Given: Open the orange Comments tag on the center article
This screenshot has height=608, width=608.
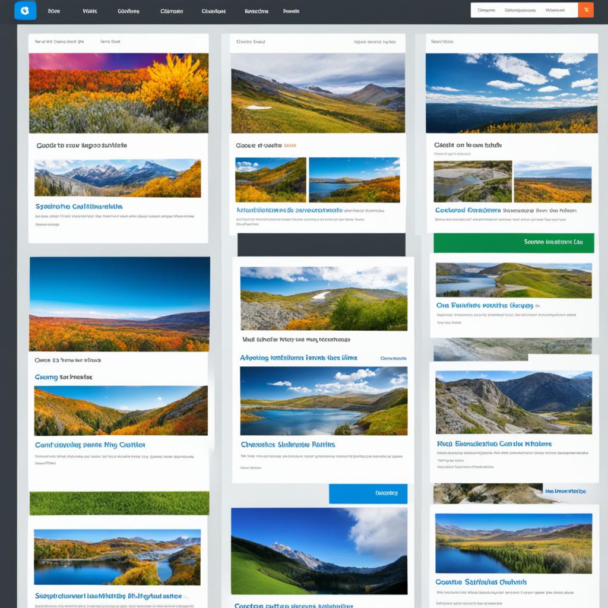Looking at the screenshot, I should coord(290,143).
